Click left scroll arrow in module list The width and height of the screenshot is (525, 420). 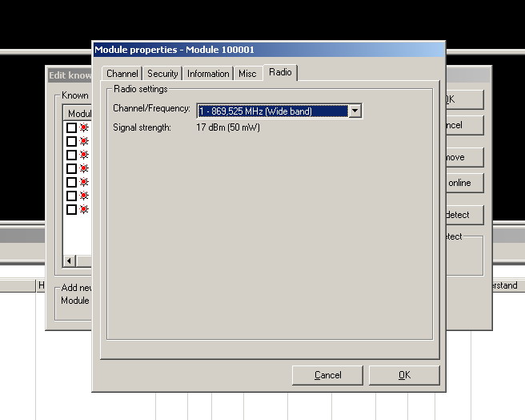pos(70,260)
